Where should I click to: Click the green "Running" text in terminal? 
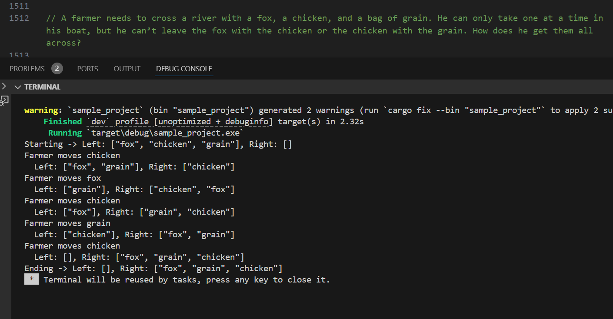coord(65,133)
